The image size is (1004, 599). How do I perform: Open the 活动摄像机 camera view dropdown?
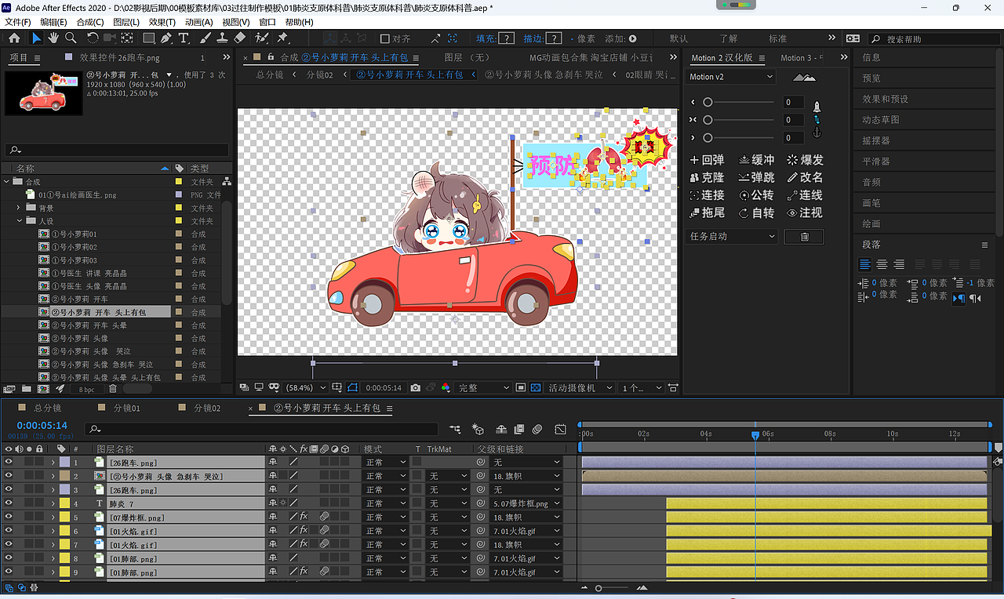click(580, 387)
